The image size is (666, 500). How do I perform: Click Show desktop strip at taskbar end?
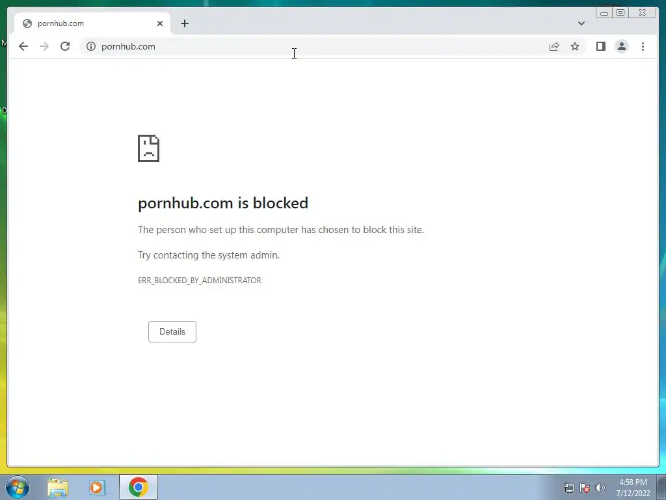pos(661,487)
